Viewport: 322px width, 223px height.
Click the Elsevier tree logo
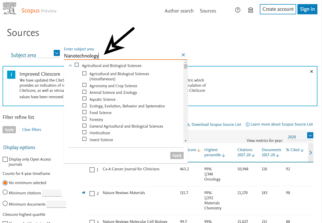(x=9, y=8)
